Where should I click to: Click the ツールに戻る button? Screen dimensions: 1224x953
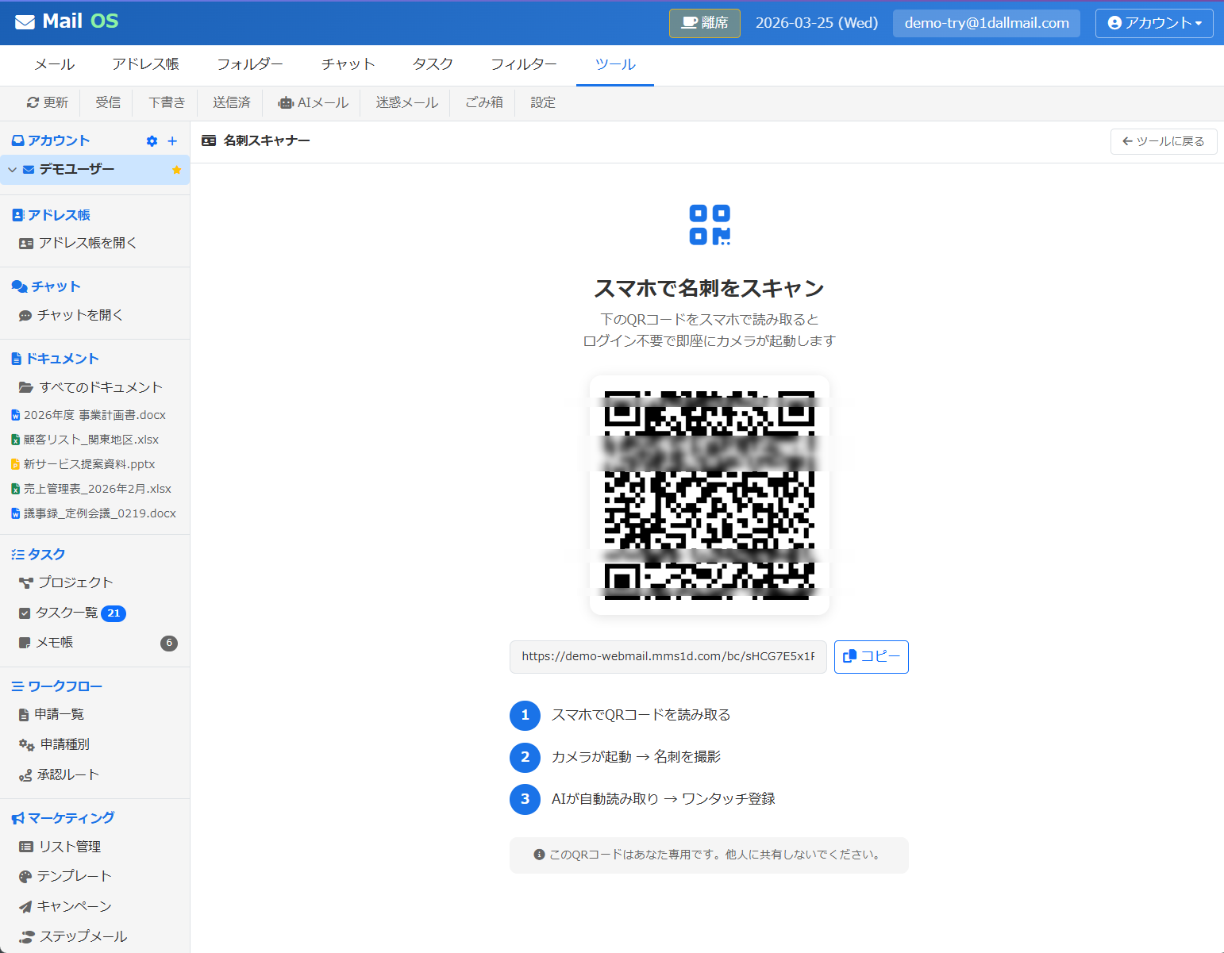1164,141
